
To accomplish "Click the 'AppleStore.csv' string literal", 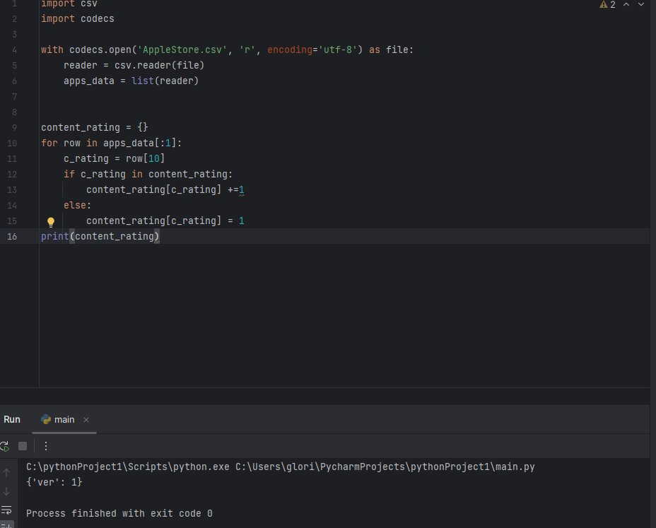I will (x=182, y=49).
